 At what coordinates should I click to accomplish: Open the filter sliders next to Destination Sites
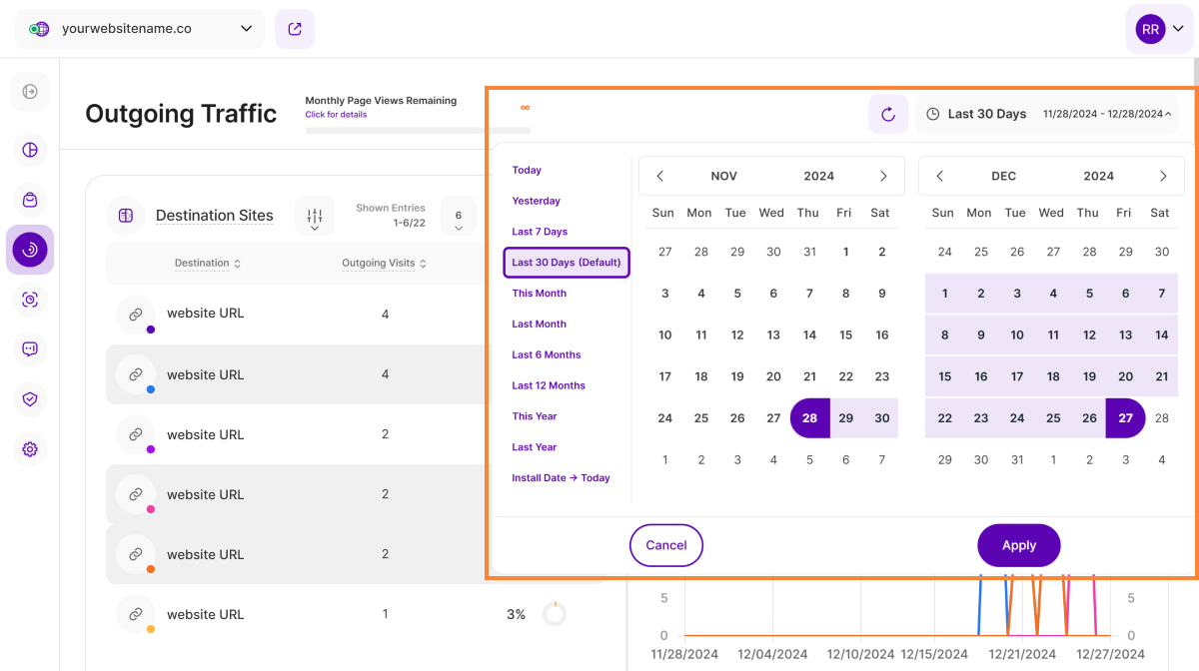point(315,216)
